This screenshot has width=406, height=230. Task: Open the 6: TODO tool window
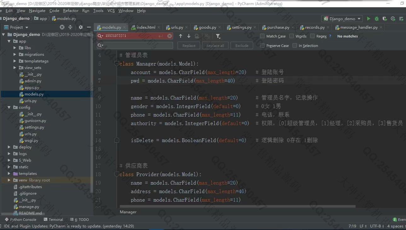pos(79,220)
